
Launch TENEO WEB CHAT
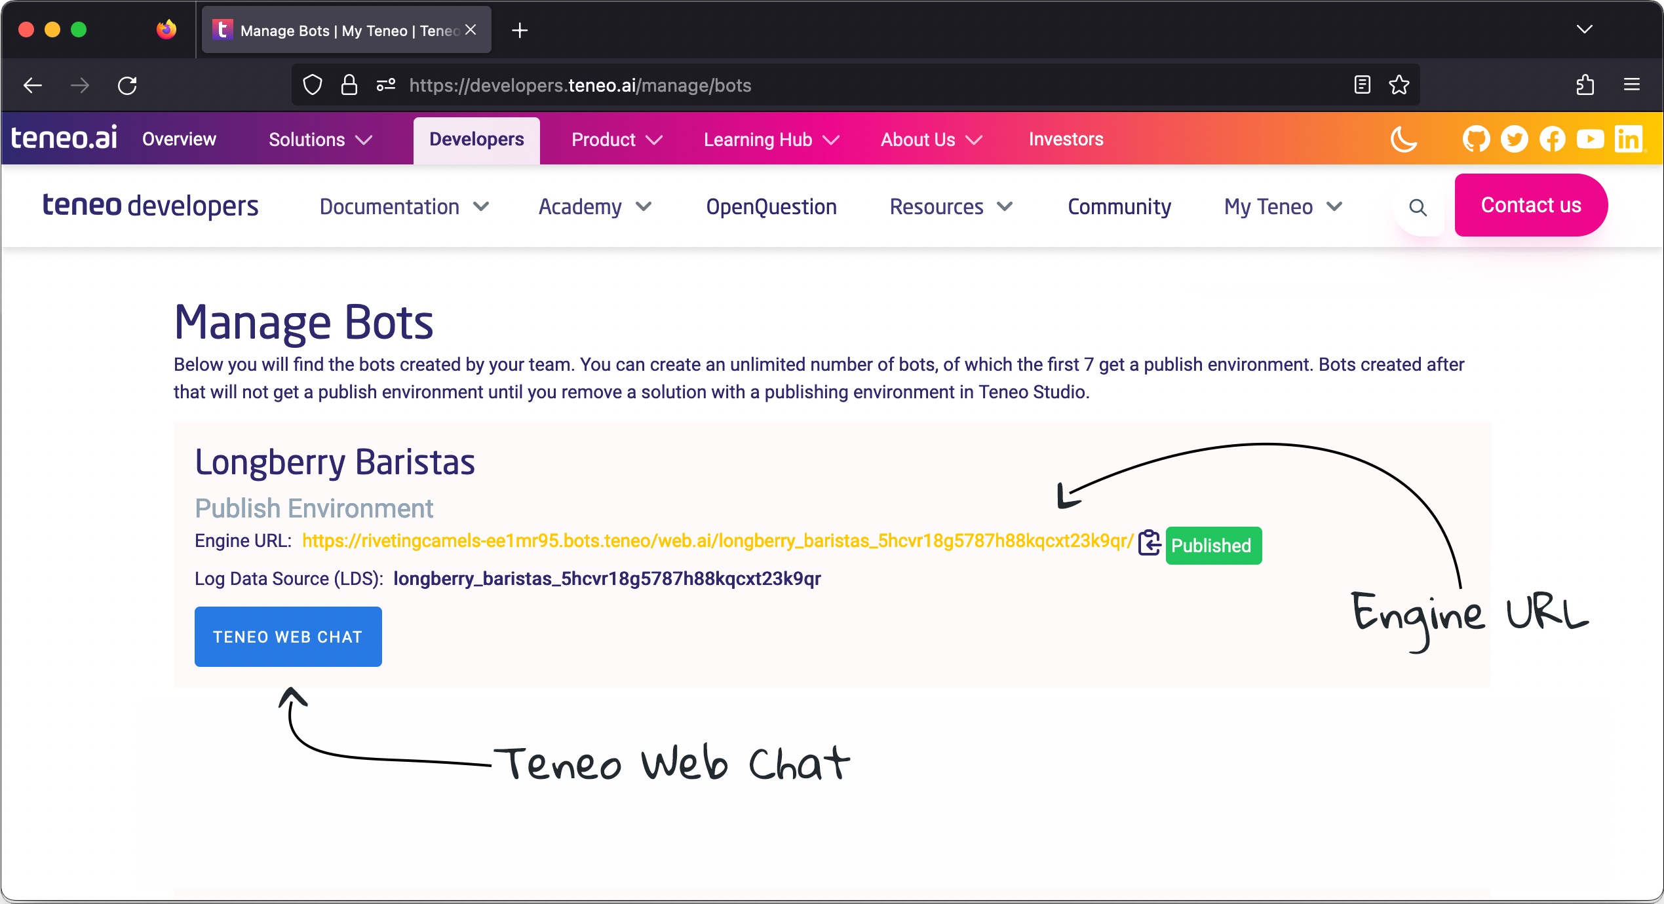pyautogui.click(x=288, y=637)
